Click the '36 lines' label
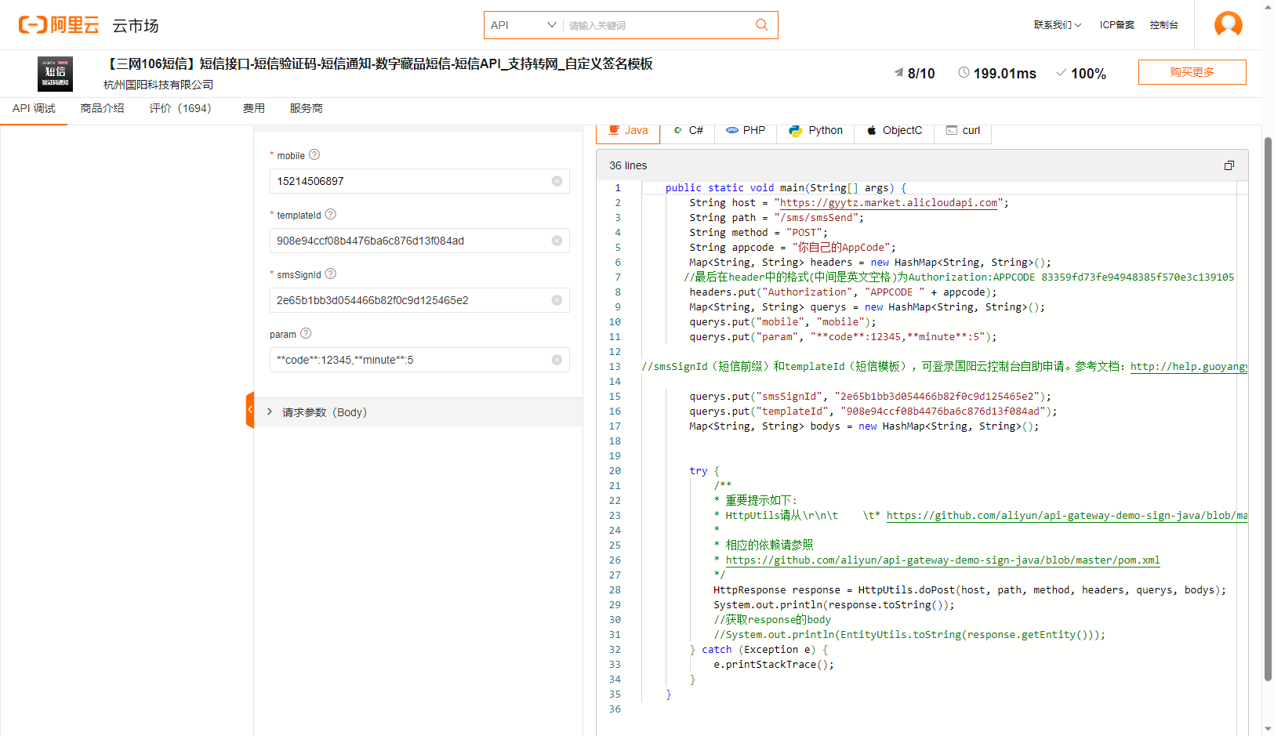This screenshot has height=736, width=1274. pos(628,165)
